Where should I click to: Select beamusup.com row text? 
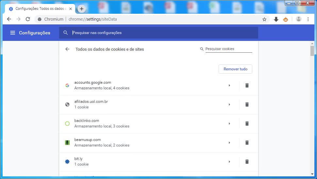87,139
